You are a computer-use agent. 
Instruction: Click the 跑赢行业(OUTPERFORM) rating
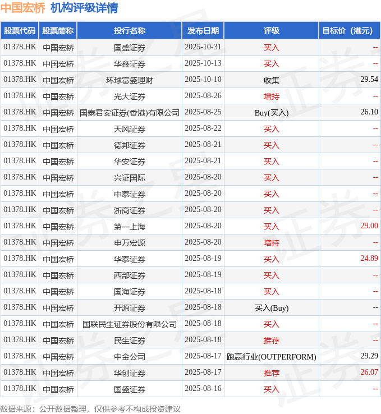click(x=272, y=357)
